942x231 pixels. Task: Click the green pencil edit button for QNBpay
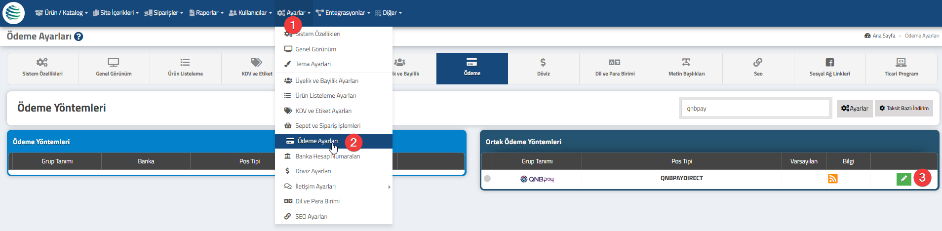903,179
